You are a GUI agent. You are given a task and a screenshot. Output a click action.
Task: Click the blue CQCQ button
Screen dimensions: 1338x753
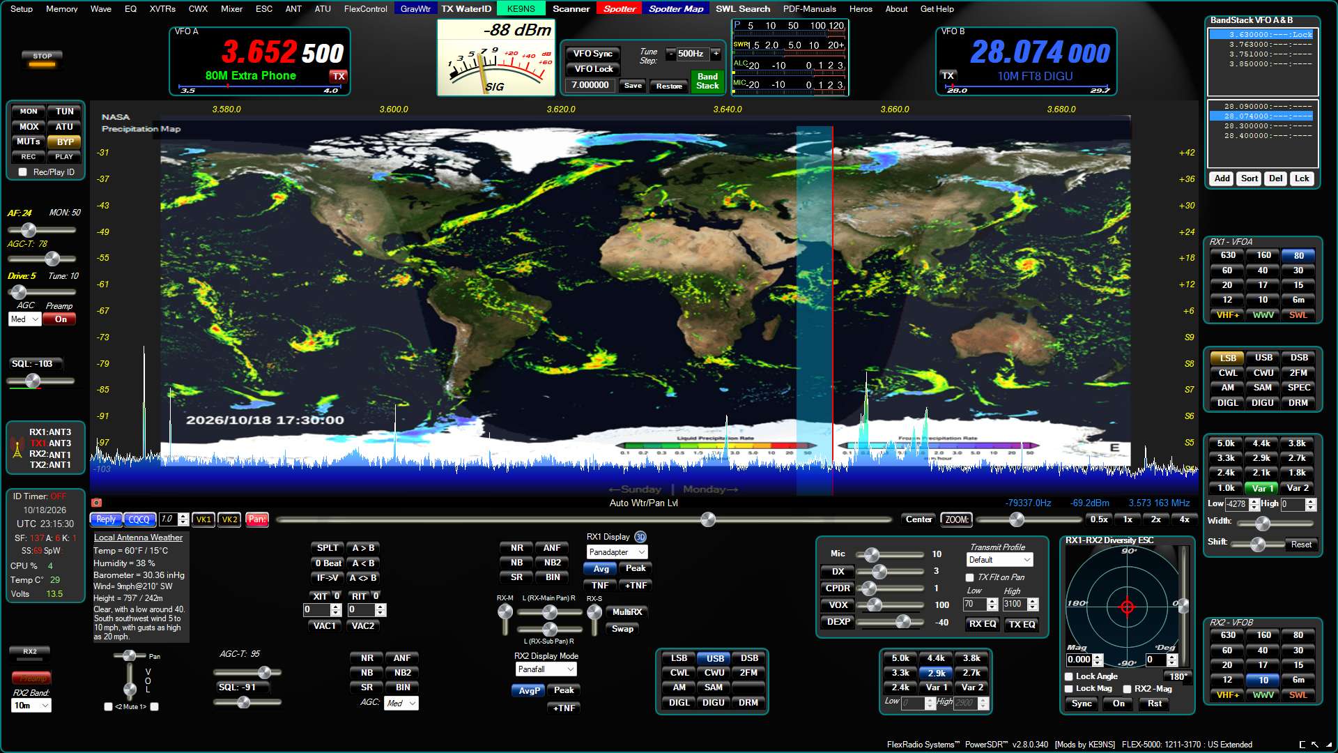139,519
